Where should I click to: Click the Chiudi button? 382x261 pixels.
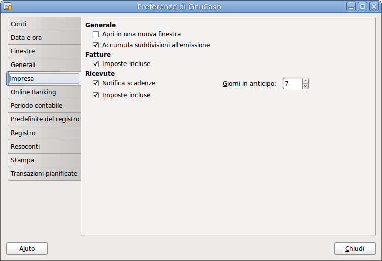coord(355,249)
